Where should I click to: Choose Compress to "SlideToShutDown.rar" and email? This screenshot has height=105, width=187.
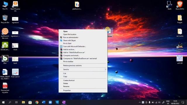[83, 59]
